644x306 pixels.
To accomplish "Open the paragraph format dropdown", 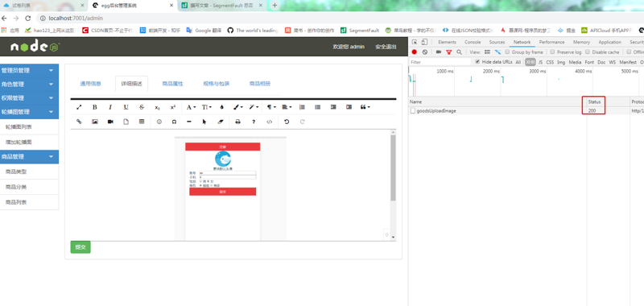I will (271, 107).
